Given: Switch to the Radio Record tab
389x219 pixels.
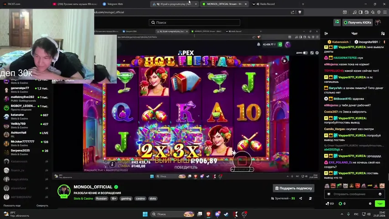Looking at the screenshot, I should coord(265,4).
